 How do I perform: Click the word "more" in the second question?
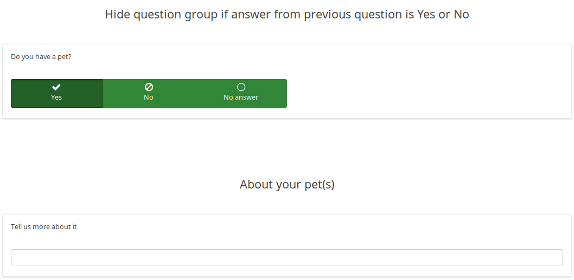41,226
